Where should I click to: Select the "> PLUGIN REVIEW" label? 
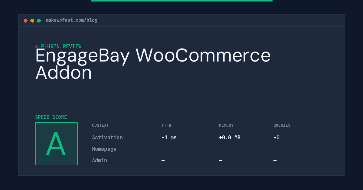(58, 46)
